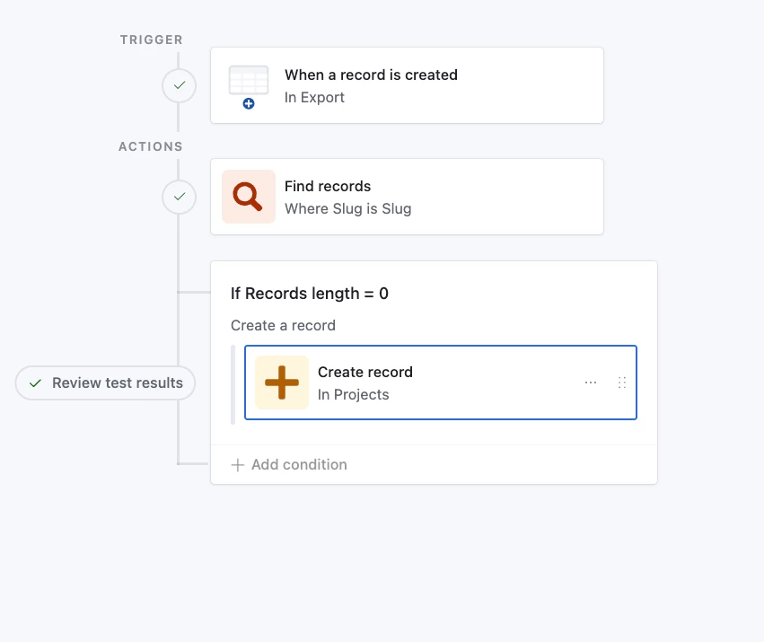Click the 'Create a record' group description
The image size is (764, 642).
[283, 325]
